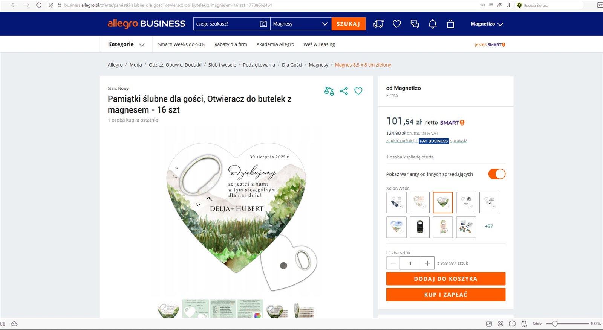Toggle variants from other sellers switch
603x330 pixels.
coord(497,174)
